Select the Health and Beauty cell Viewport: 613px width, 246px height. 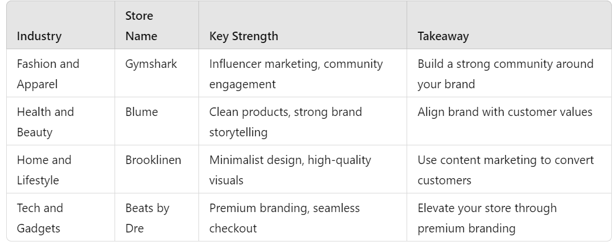coord(45,122)
